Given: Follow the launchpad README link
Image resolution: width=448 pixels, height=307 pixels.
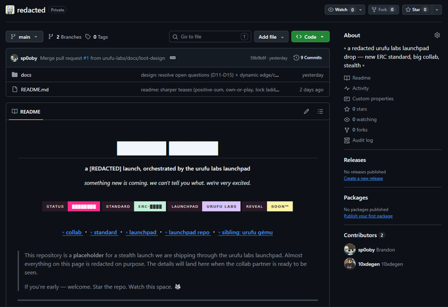Looking at the screenshot, I should click(x=142, y=232).
